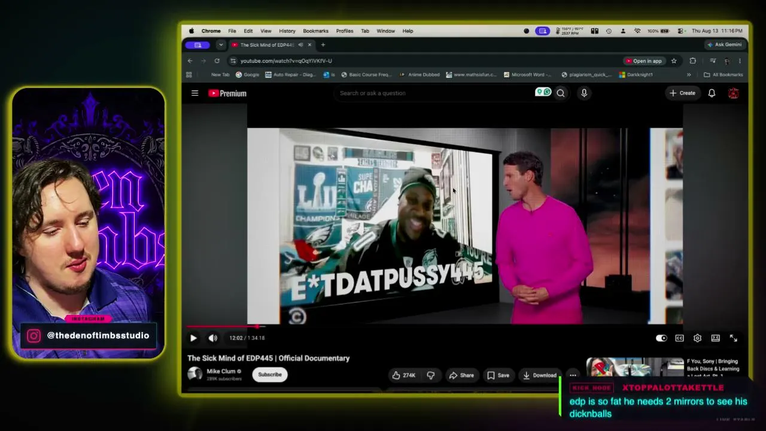Screen dimensions: 766x431
Task: Mute the tab via its audio indicator
Action: pyautogui.click(x=300, y=45)
